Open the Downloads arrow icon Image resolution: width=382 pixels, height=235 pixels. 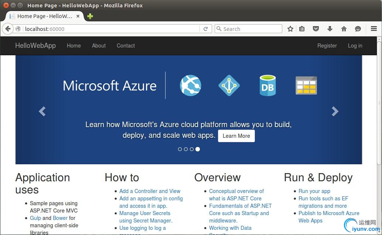(x=330, y=29)
